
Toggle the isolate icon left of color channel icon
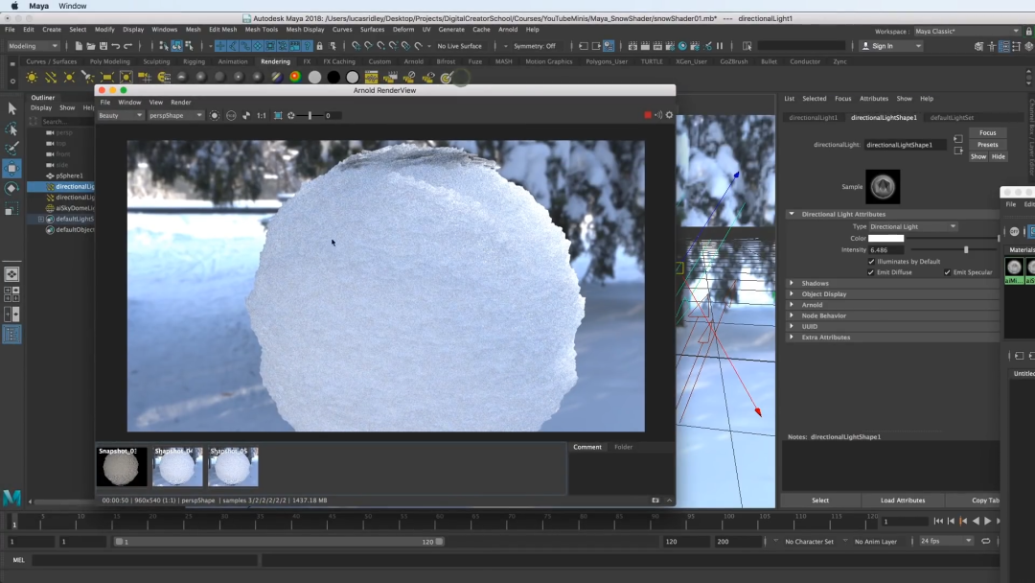pyautogui.click(x=215, y=115)
